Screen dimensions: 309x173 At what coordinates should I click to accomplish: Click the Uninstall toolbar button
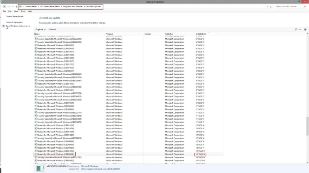52,29
